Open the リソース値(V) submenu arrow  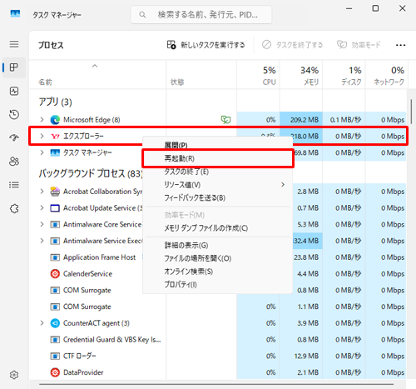coord(283,185)
